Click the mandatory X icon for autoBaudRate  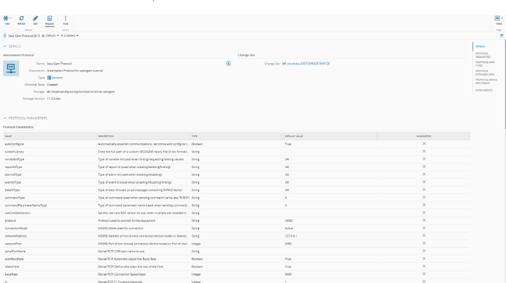(x=424, y=258)
